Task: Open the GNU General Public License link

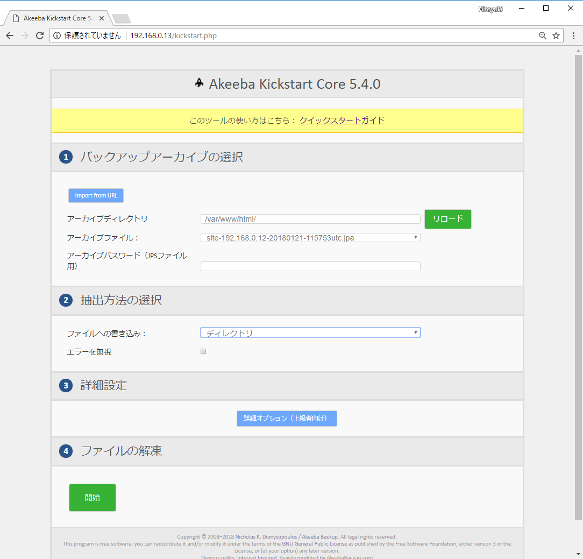Action: click(314, 544)
